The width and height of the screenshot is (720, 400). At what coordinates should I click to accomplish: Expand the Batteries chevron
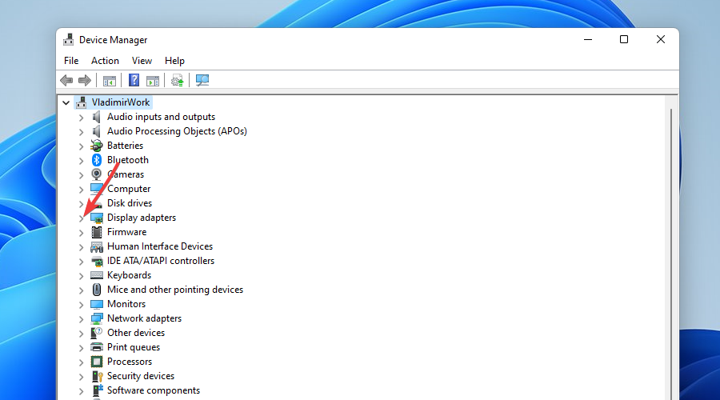pos(82,146)
